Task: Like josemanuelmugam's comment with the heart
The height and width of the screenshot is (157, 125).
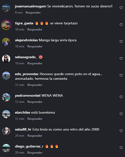Action: pos(121,8)
